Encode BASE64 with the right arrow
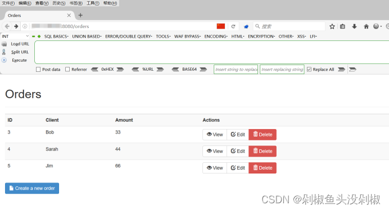 [203, 70]
